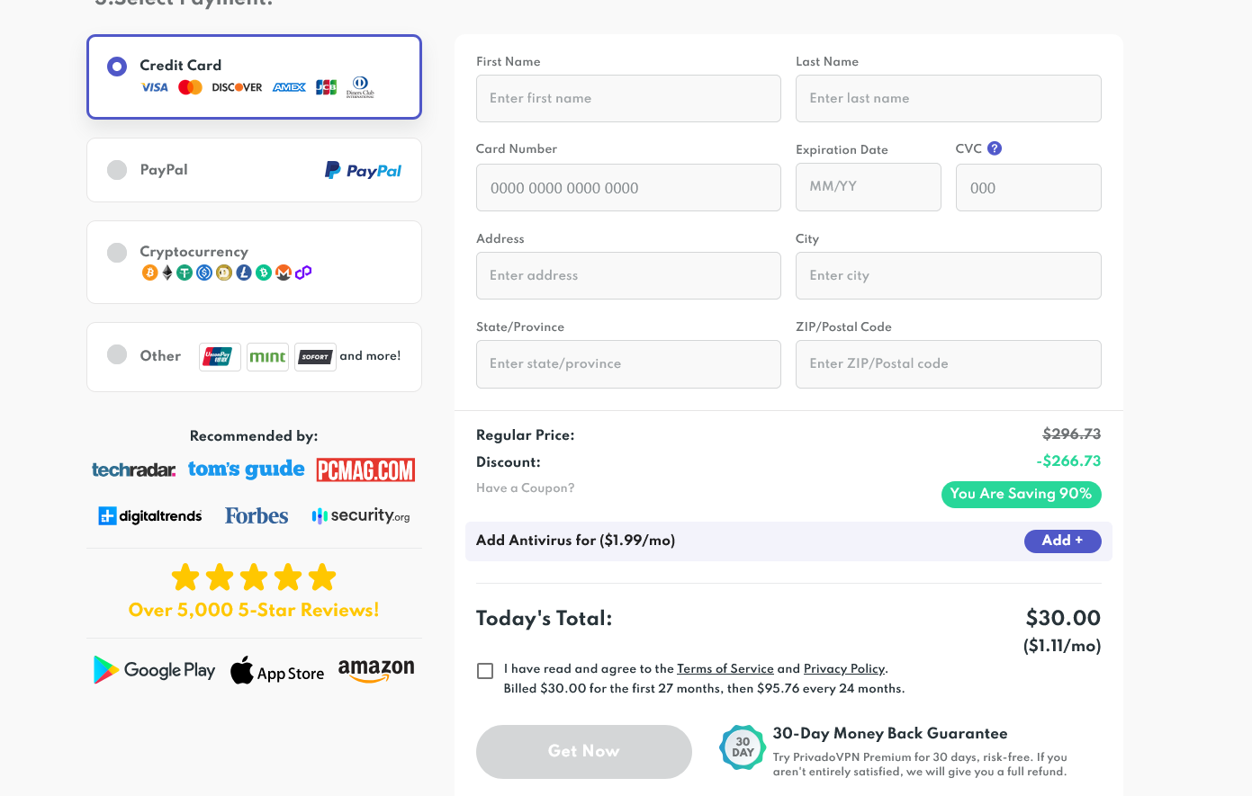
Task: Select the PayPal radio button
Action: click(117, 170)
